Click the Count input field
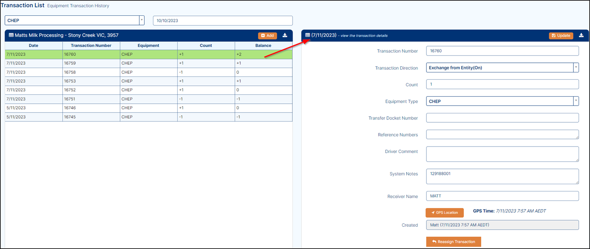The image size is (590, 249). pos(502,85)
